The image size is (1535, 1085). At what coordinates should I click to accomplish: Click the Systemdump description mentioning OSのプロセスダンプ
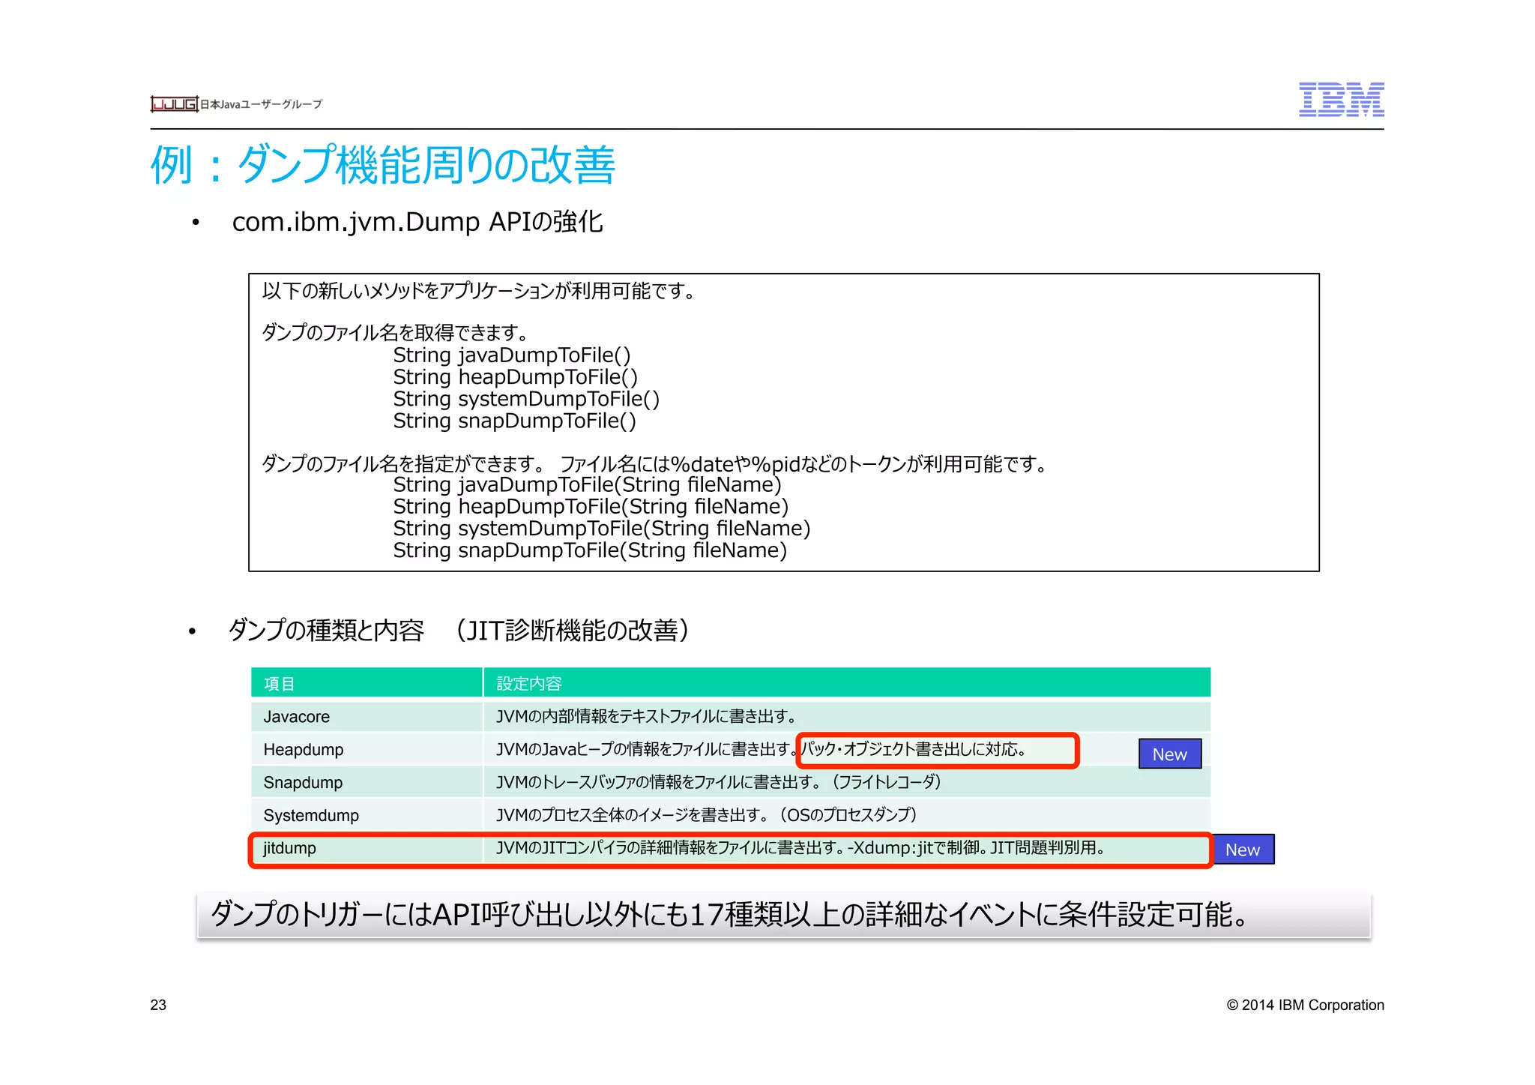point(707,814)
